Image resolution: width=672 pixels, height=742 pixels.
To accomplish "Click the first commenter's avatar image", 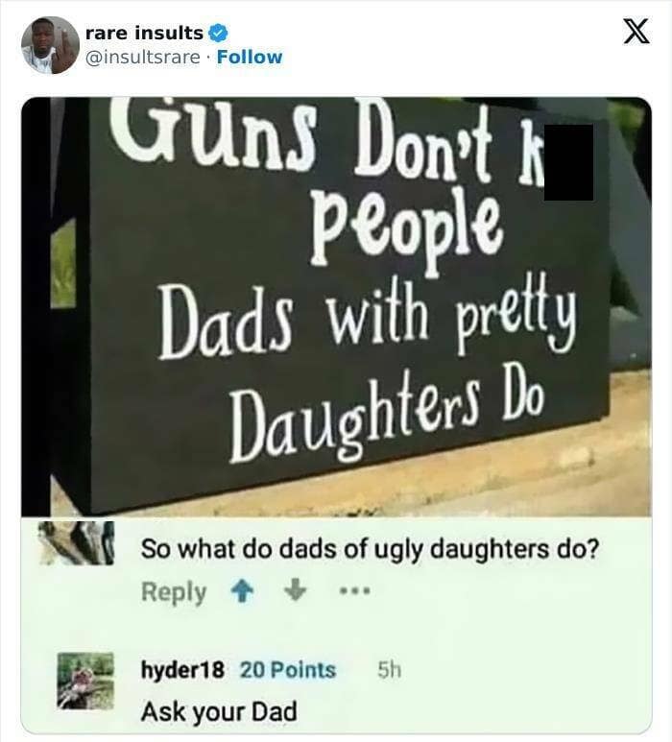I will click(77, 542).
